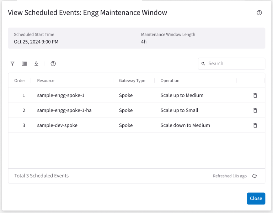The image size is (273, 213).
Task: Sort by the Operation column header
Action: (170, 80)
